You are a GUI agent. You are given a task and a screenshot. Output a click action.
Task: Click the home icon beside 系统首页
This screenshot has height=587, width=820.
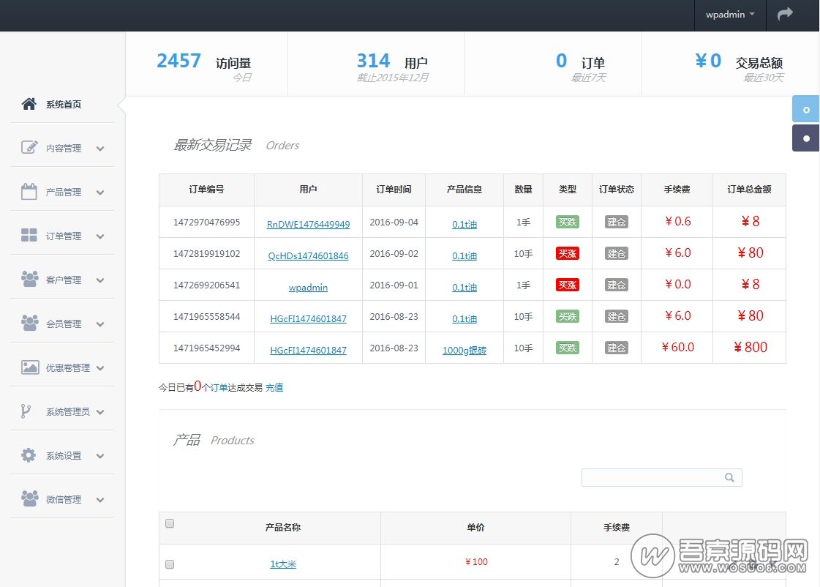(x=29, y=104)
